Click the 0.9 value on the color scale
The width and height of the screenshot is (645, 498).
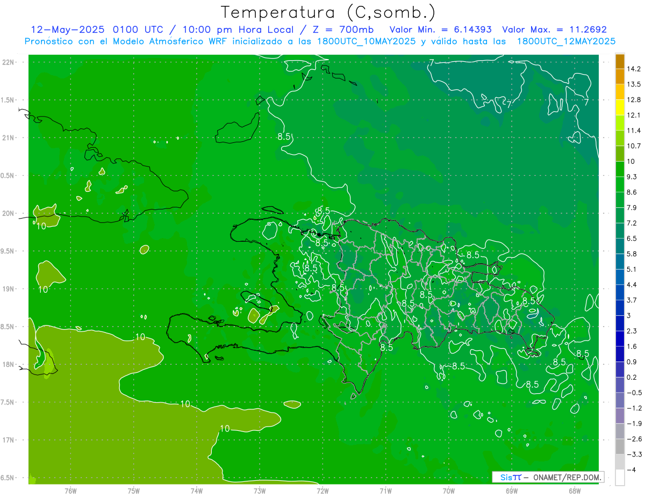632,362
